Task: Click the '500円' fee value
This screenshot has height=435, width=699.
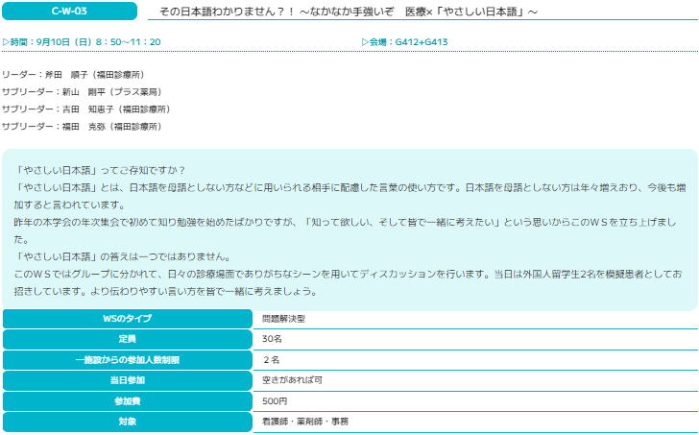Action: coord(275,401)
